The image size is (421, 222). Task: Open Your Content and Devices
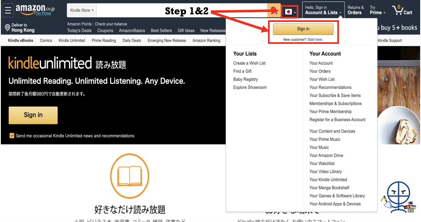332,131
